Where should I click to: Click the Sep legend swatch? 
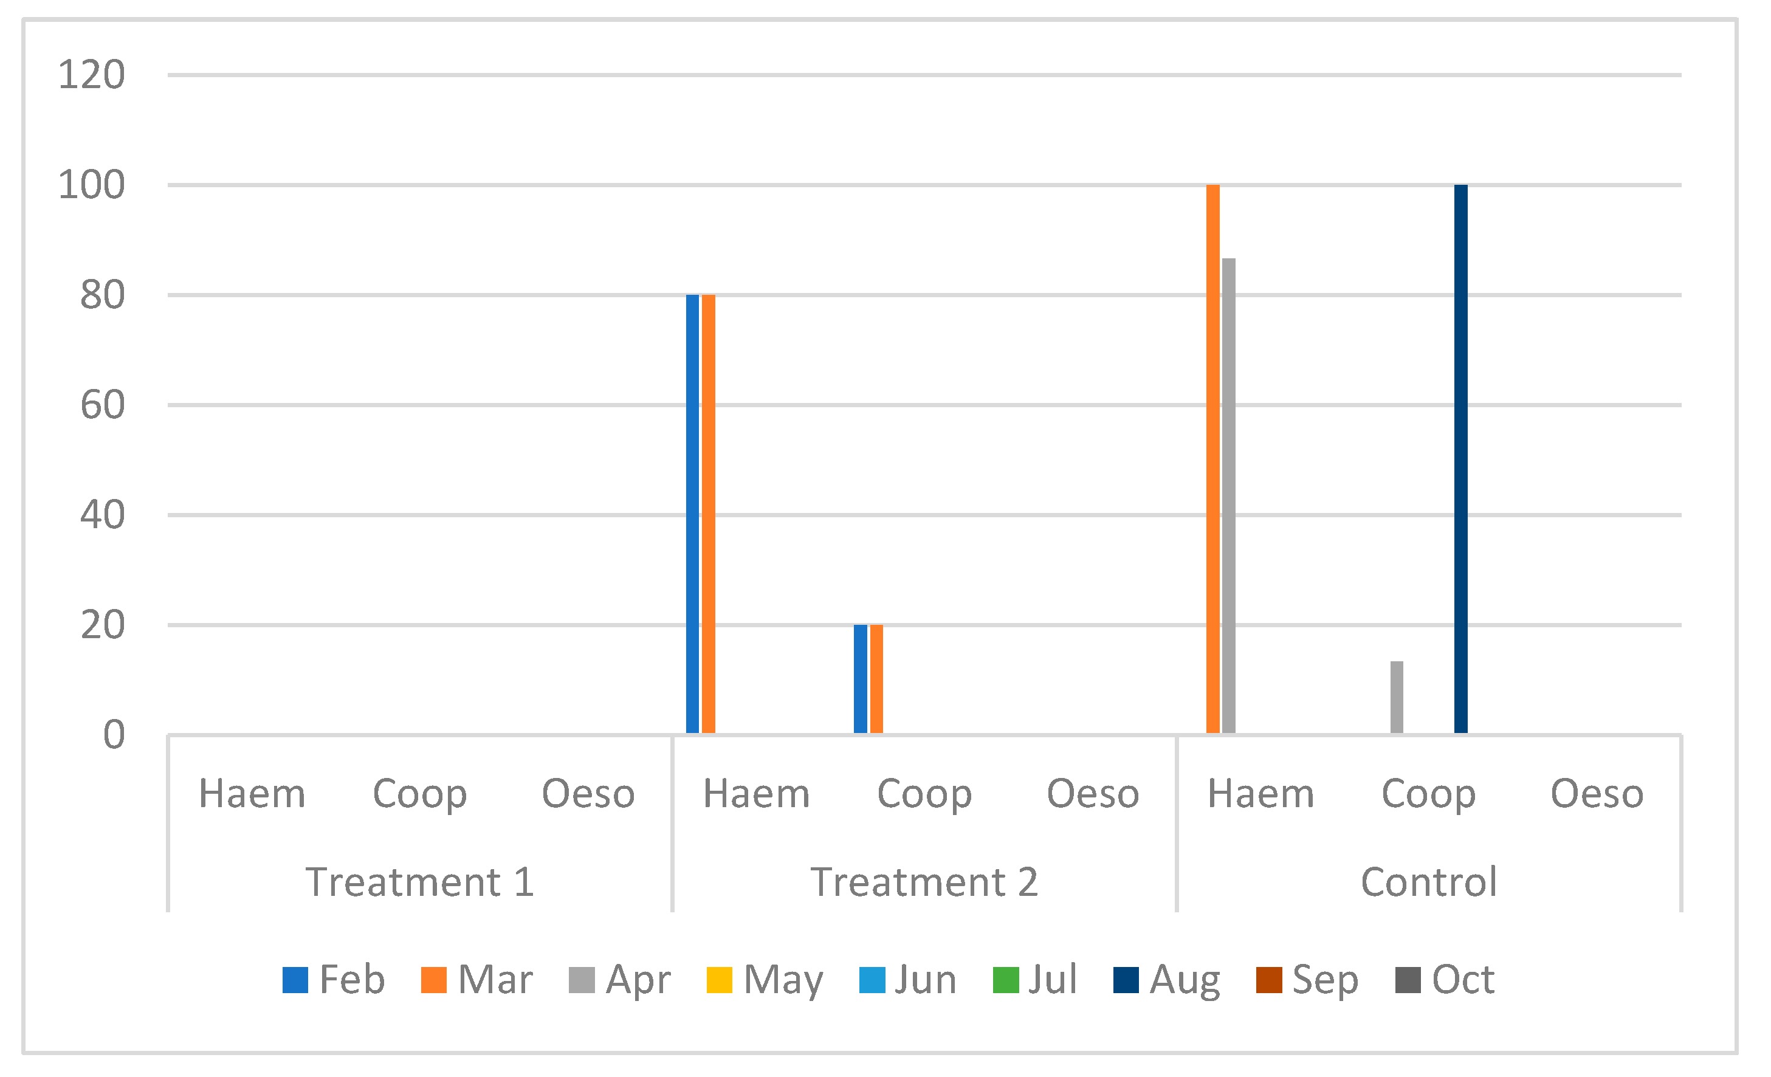1268,980
